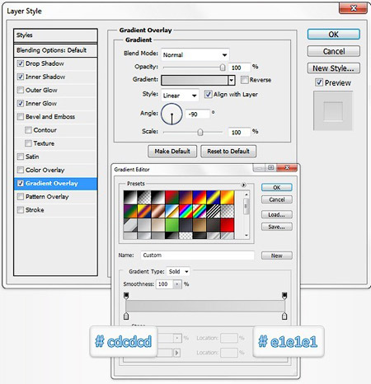Select the chrome sky-and-gold gradient preset
This screenshot has width=371, height=384.
171,211
